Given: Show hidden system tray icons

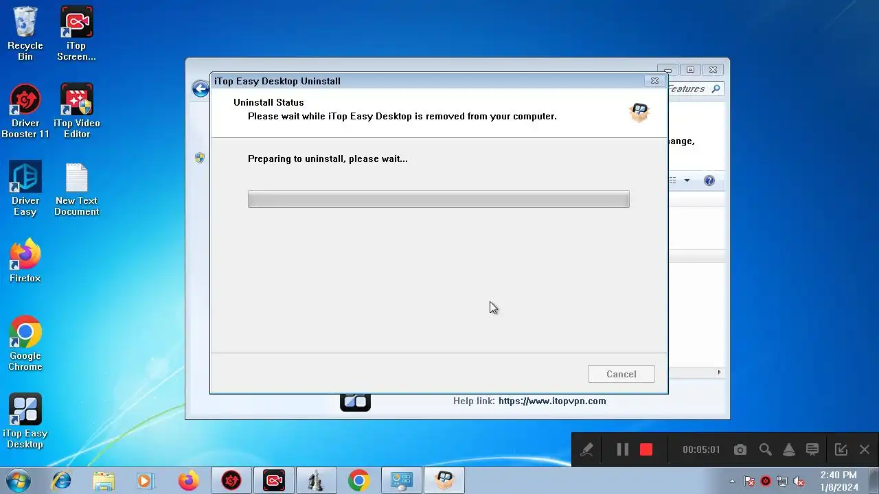Looking at the screenshot, I should [x=732, y=481].
